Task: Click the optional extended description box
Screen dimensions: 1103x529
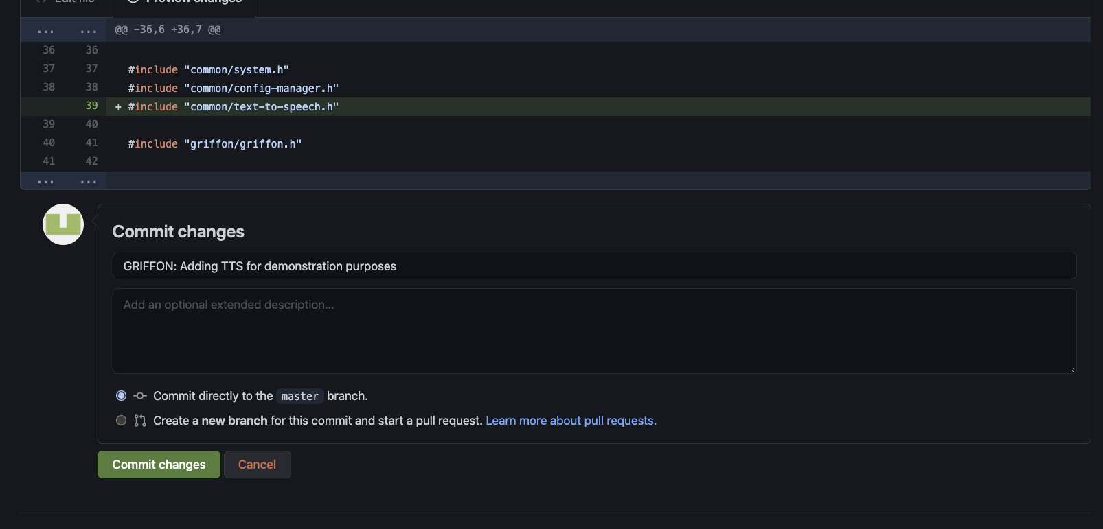Action: tap(594, 331)
